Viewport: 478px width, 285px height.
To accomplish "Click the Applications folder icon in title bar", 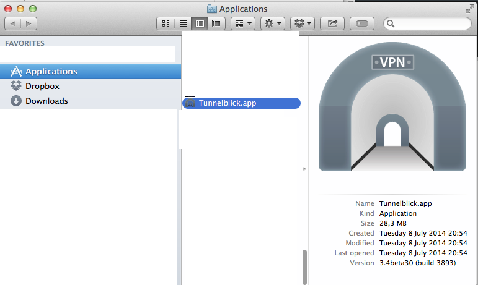I will 212,9.
